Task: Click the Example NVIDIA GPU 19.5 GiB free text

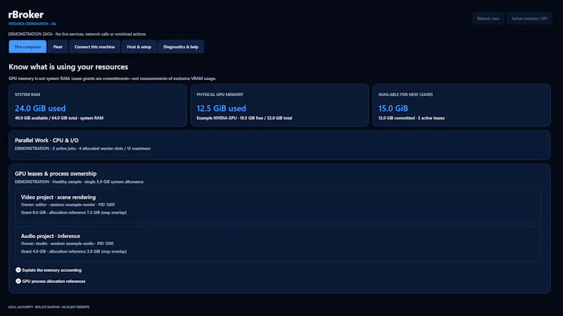Action: pyautogui.click(x=244, y=118)
